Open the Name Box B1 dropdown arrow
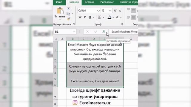191x107 pixels. point(74,32)
